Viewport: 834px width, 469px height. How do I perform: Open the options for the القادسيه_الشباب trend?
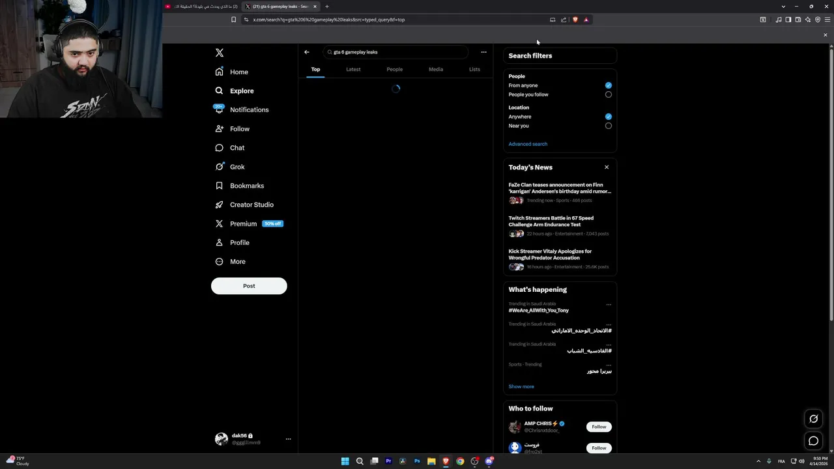tap(609, 345)
